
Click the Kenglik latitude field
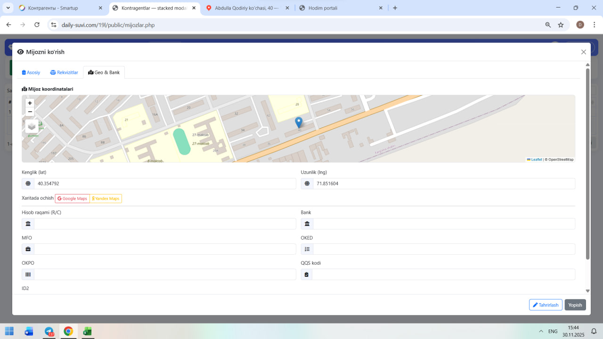164,184
